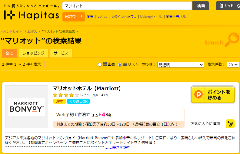This screenshot has height=154, width=240.
Task: Open the 表示件数 20 dropdown
Action: [233, 65]
